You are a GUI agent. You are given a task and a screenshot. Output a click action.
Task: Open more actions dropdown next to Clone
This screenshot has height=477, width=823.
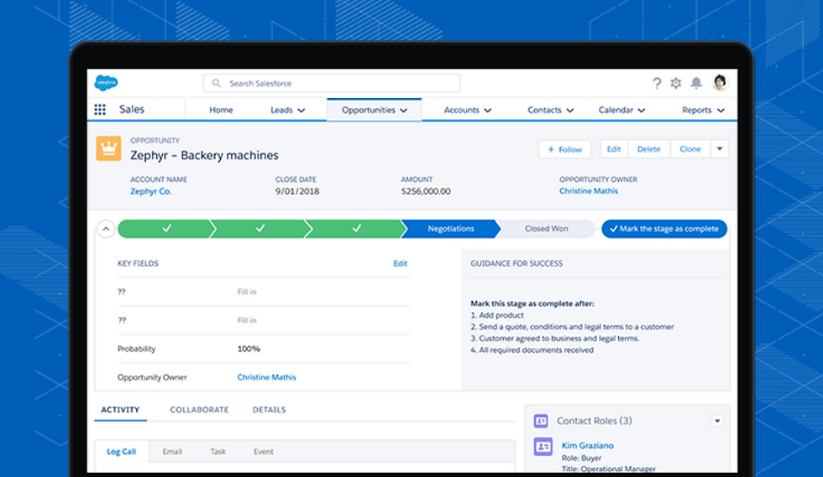tap(720, 149)
